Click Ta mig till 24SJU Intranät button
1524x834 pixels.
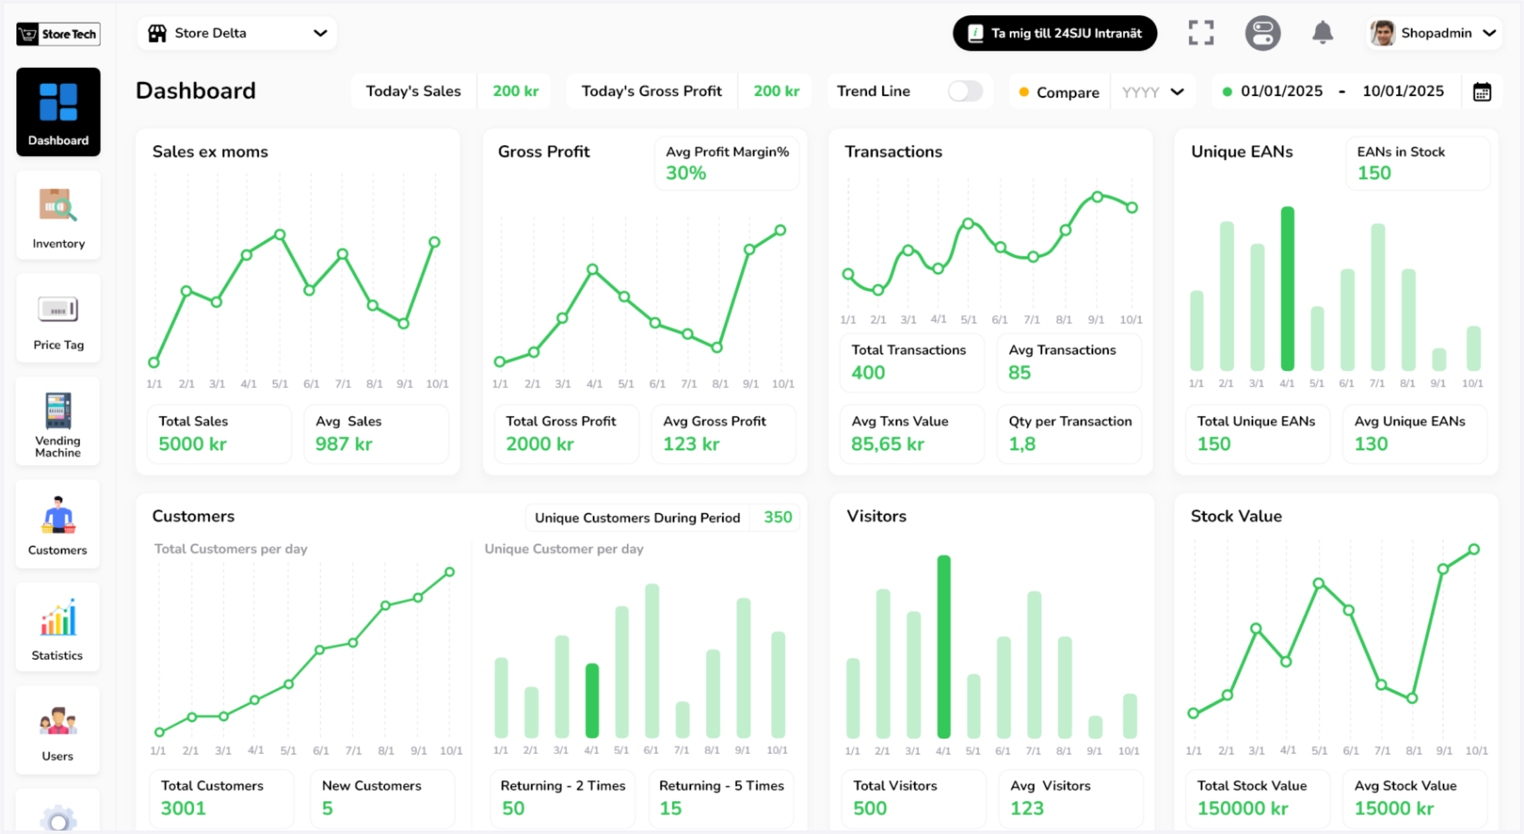click(1054, 33)
